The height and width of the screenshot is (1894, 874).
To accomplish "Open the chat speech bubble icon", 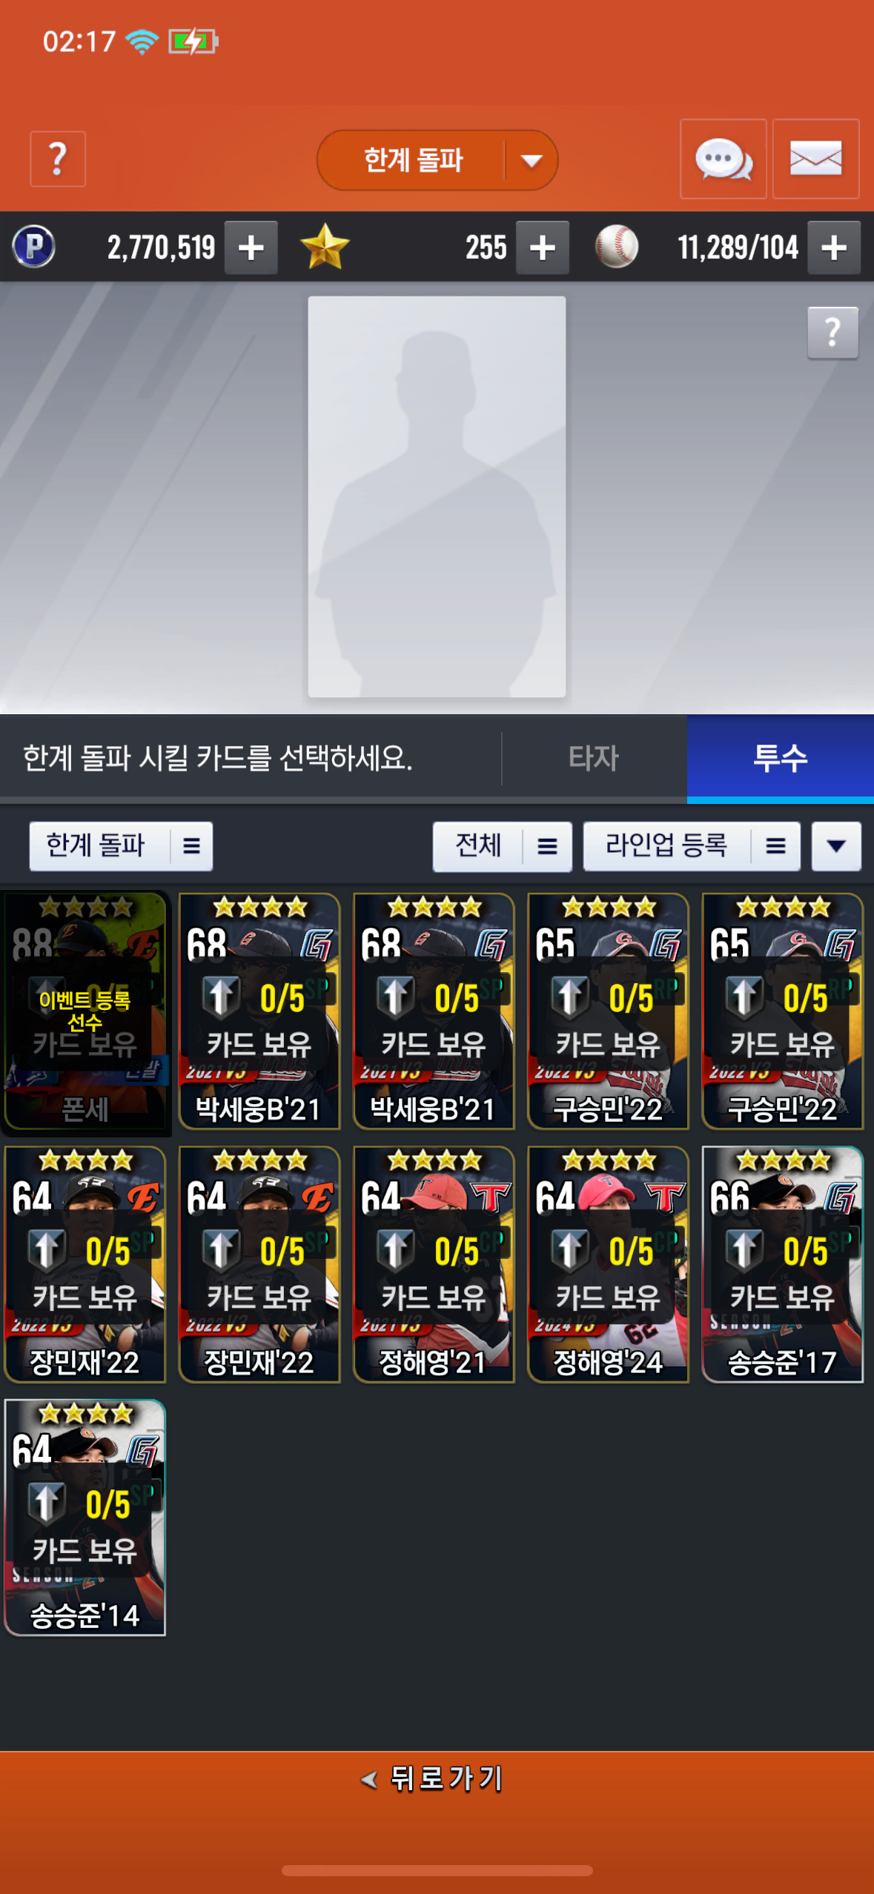I will coord(723,159).
